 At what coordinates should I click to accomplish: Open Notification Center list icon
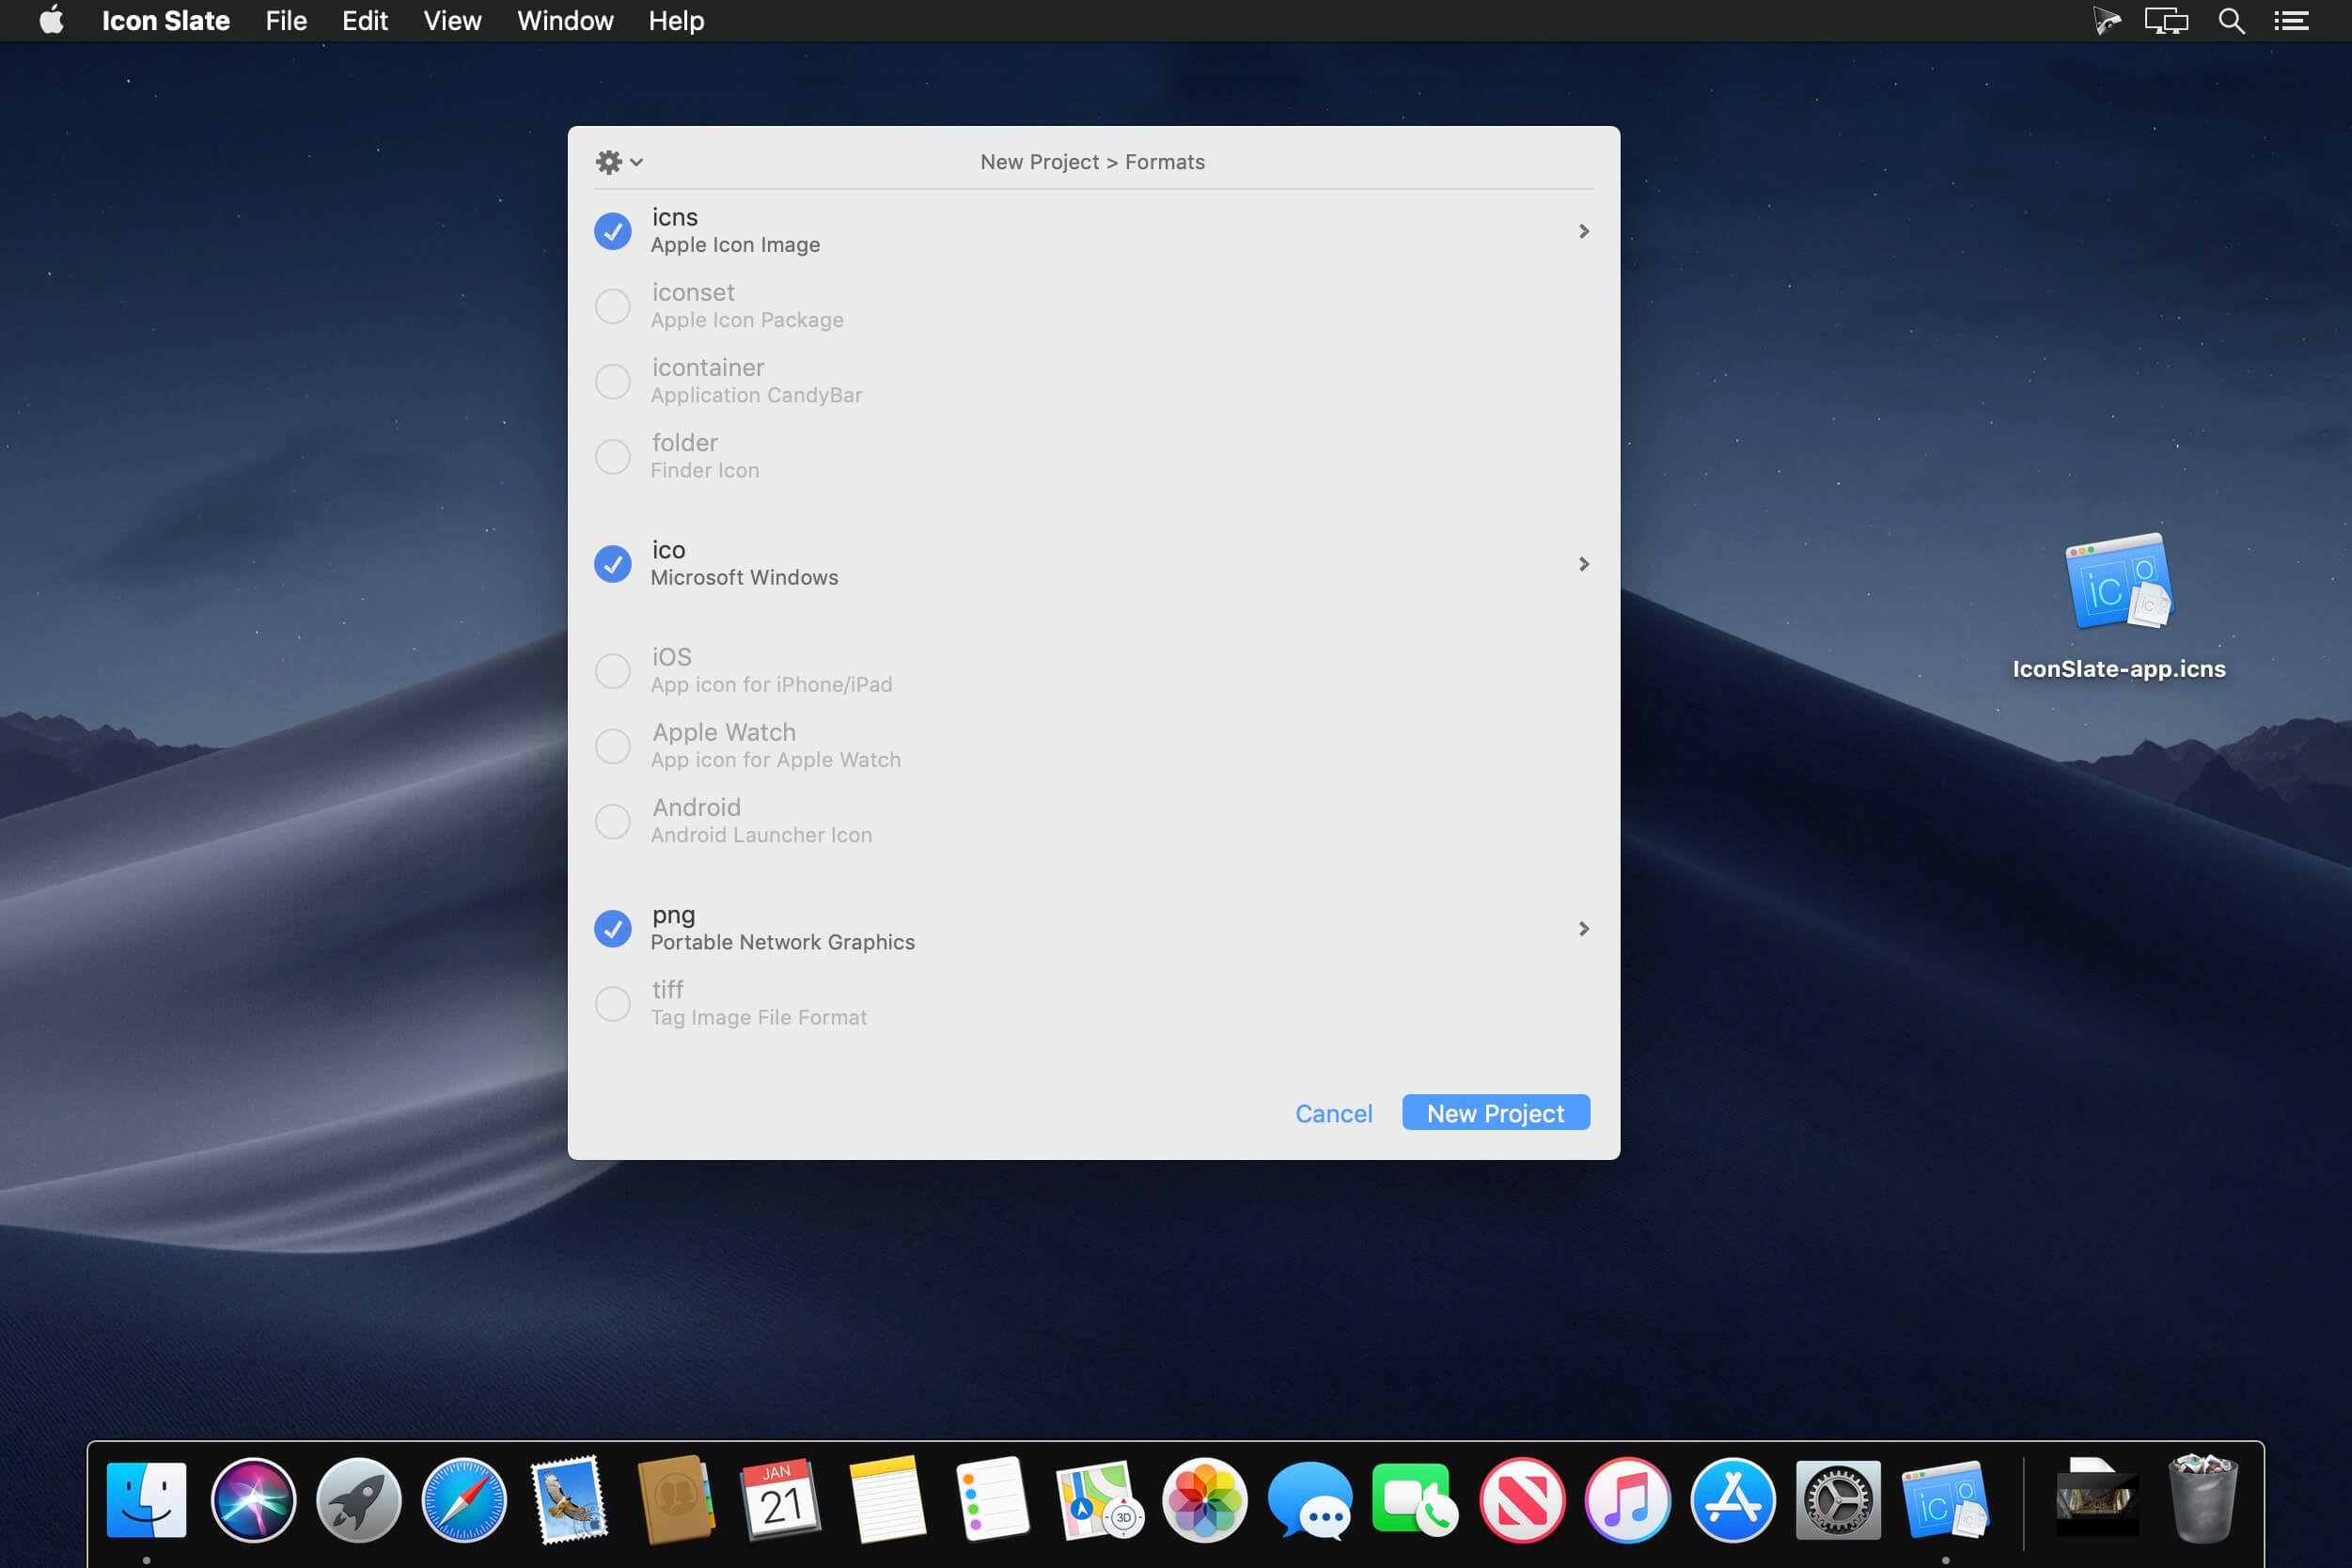coord(2291,21)
